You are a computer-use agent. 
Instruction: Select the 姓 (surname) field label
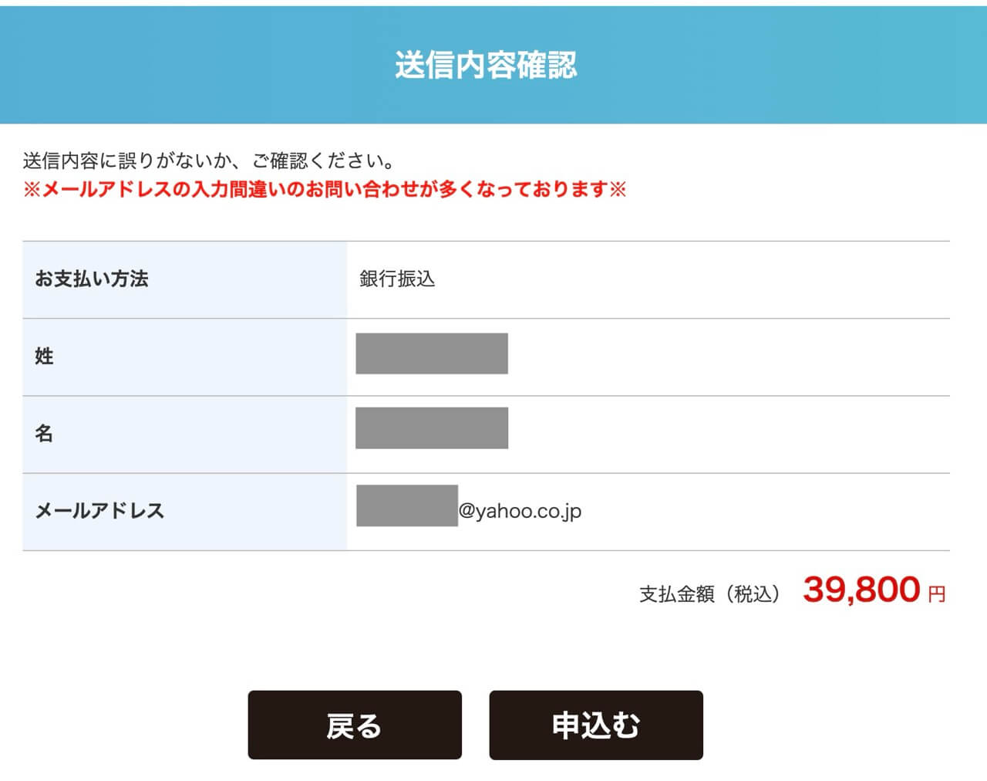tap(43, 357)
